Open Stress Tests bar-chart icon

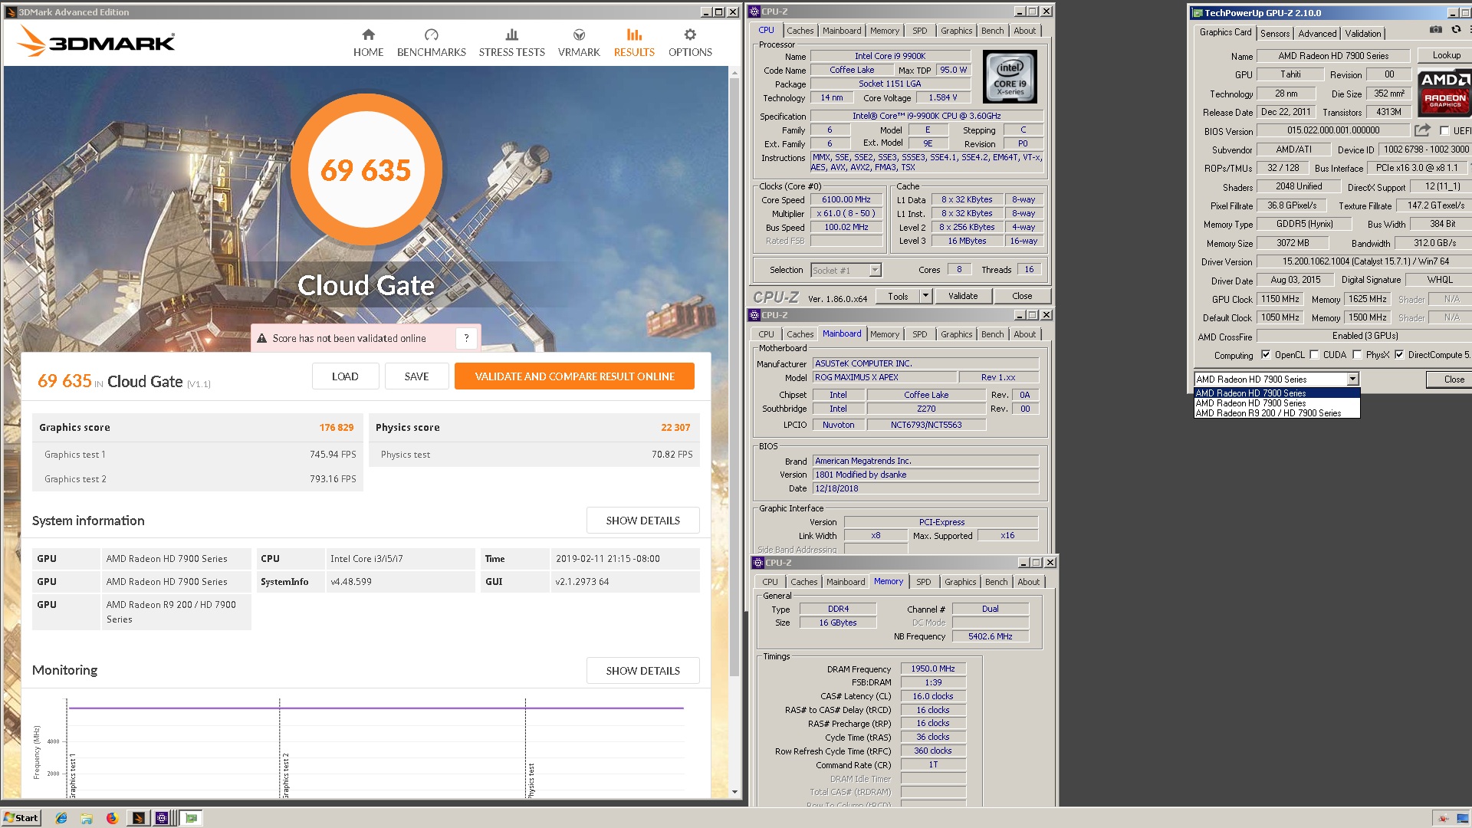coord(511,34)
